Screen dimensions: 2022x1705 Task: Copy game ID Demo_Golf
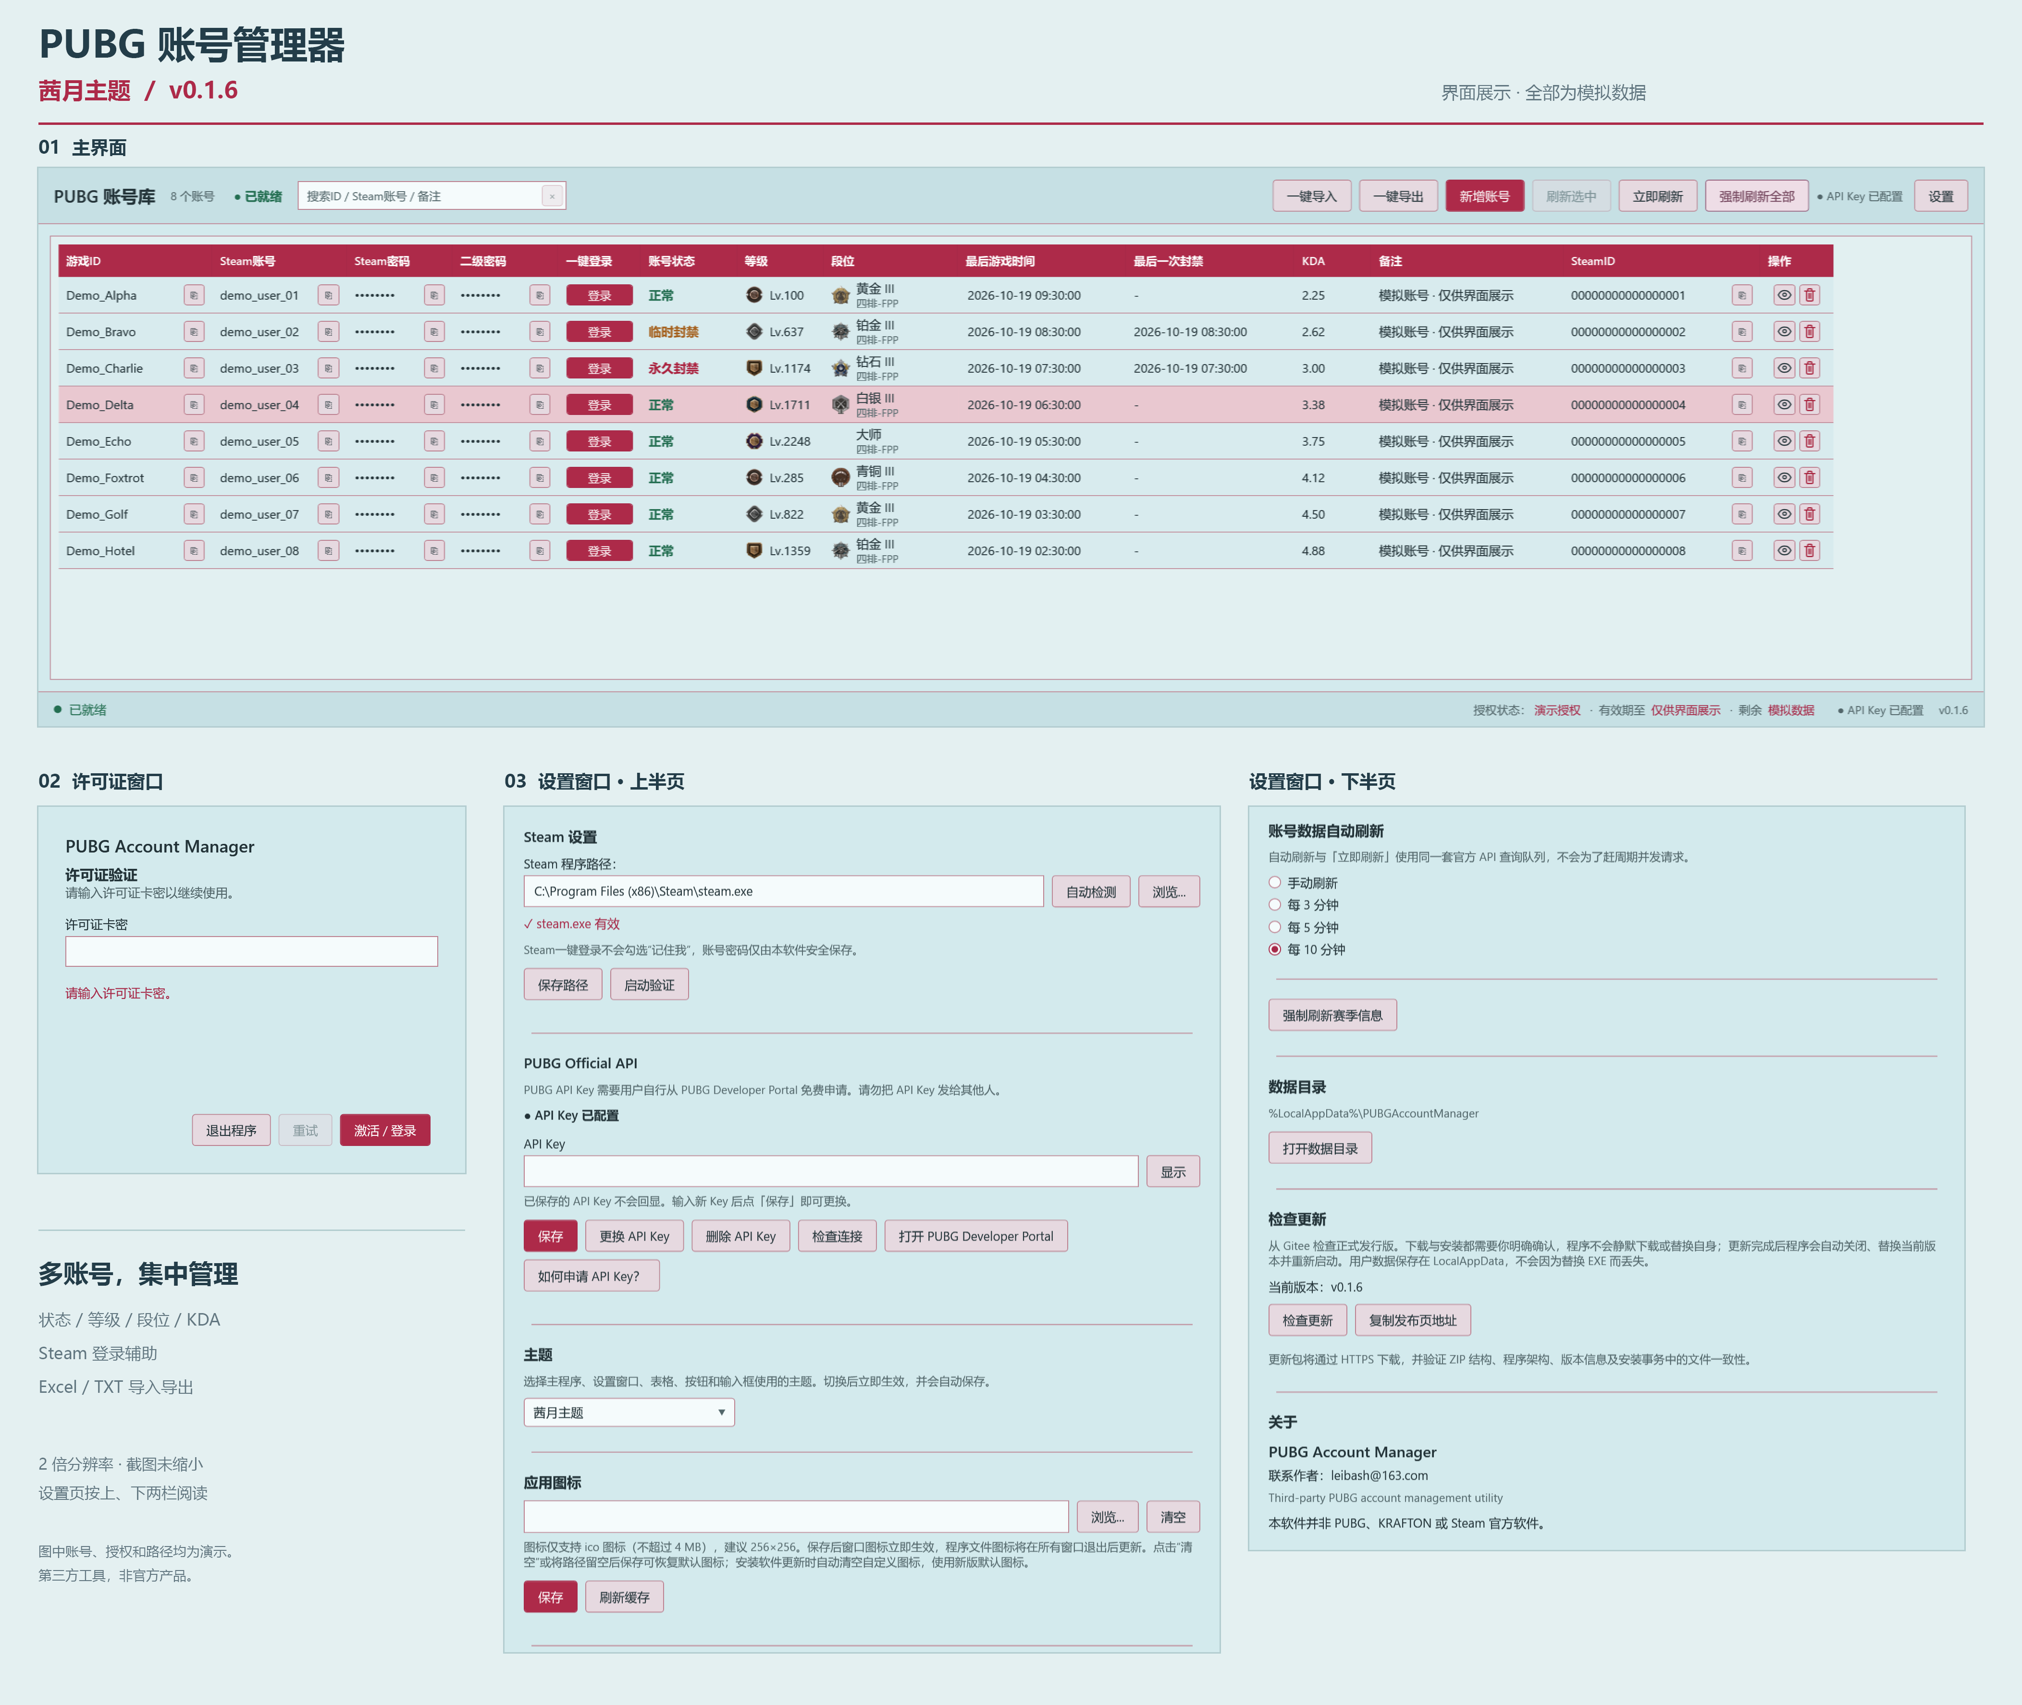click(193, 514)
